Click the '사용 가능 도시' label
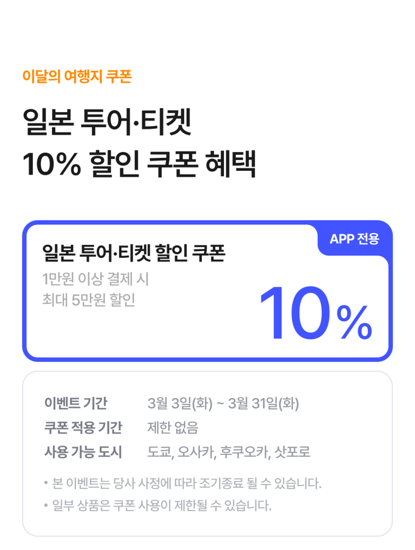The image size is (415, 550). 83,452
